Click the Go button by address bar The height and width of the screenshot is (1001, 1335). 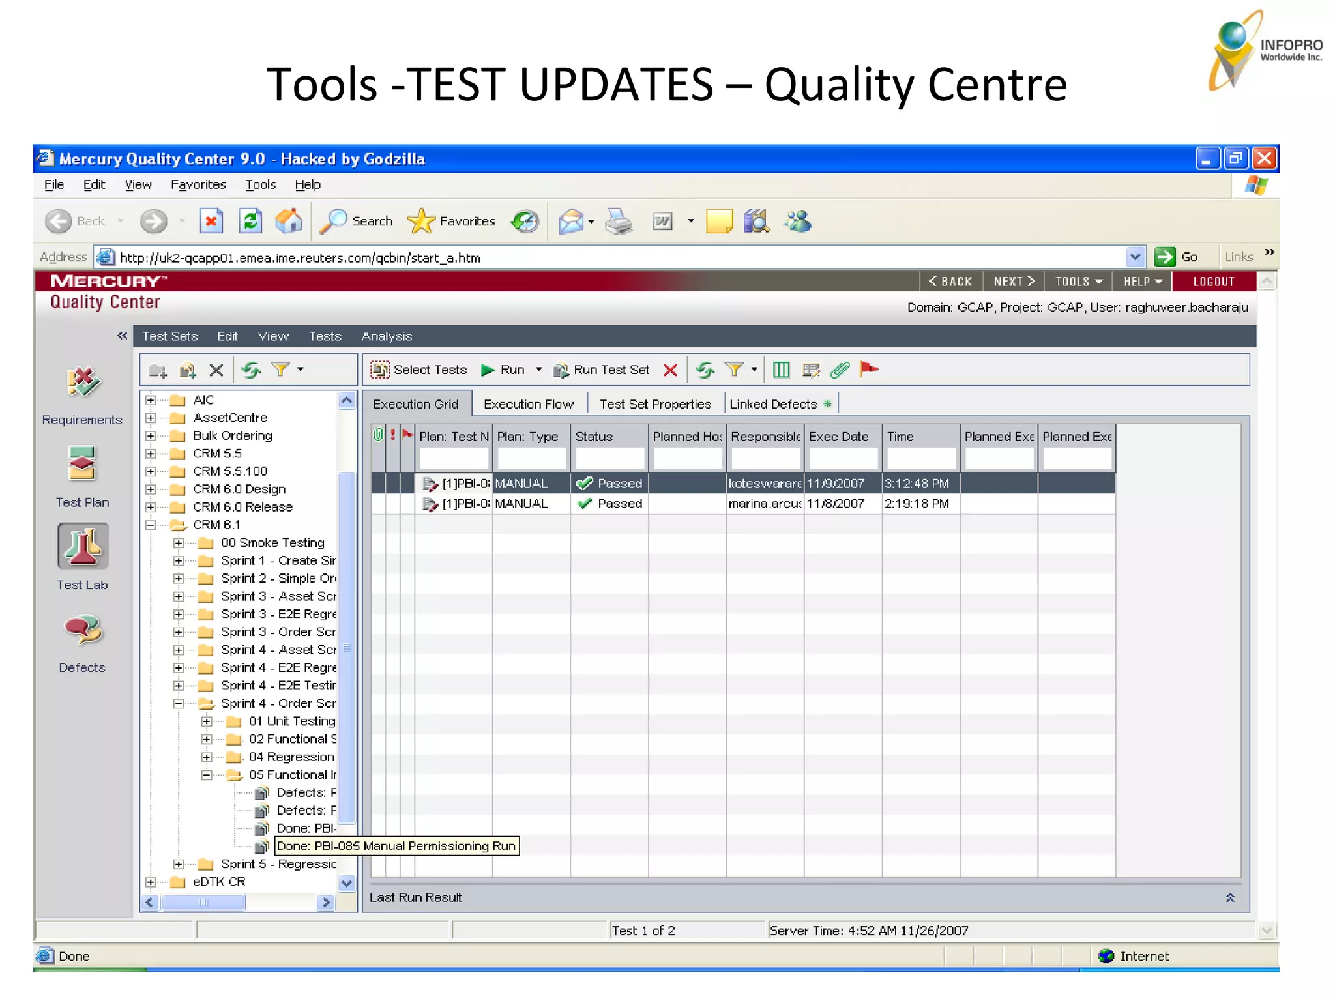pyautogui.click(x=1177, y=257)
